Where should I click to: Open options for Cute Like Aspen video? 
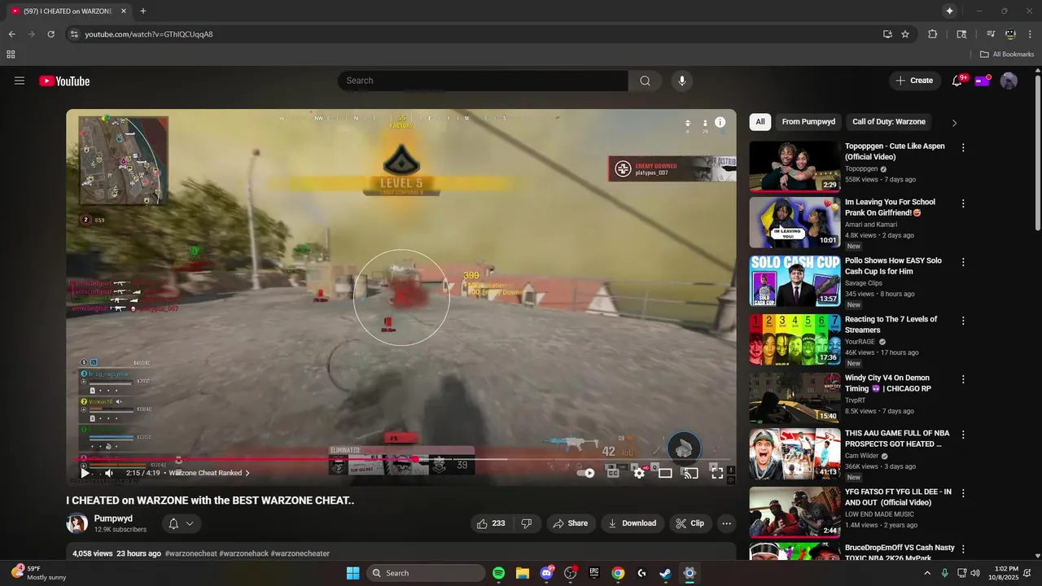pos(963,148)
